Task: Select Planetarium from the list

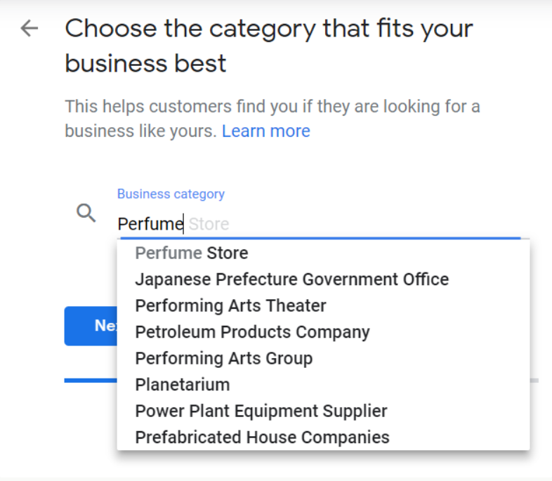Action: [182, 385]
